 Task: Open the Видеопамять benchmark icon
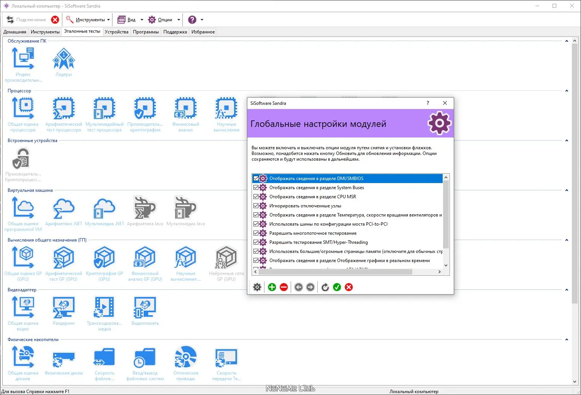[x=145, y=307]
